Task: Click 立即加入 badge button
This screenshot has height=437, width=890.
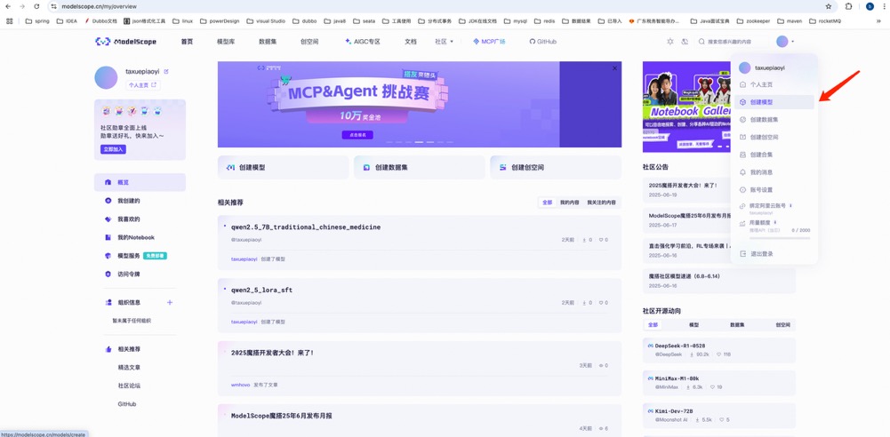Action: coord(113,149)
